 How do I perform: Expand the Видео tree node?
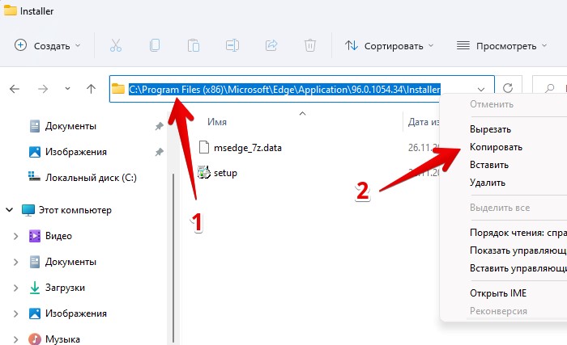[x=15, y=236]
